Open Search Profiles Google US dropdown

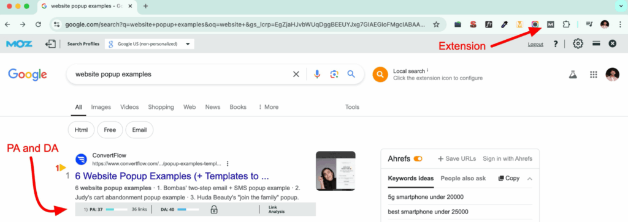point(150,44)
